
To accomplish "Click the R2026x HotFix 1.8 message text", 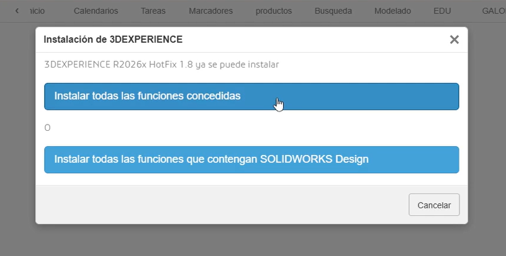I will coord(161,64).
